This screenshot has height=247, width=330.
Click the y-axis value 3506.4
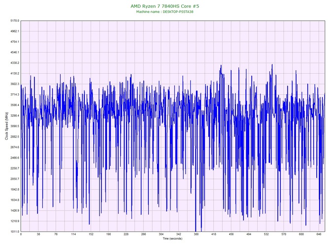pyautogui.click(x=15, y=105)
